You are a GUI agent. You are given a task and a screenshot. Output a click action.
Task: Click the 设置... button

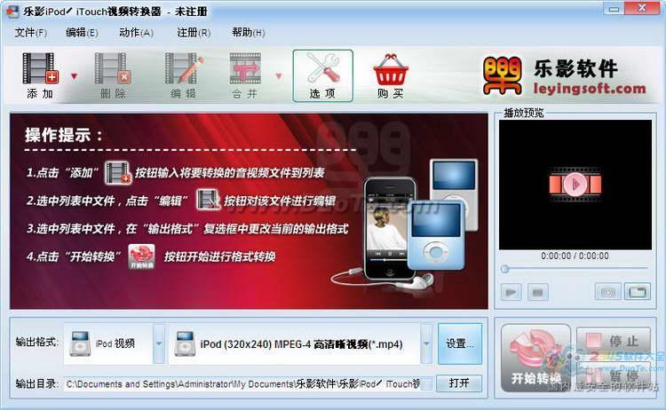(460, 343)
